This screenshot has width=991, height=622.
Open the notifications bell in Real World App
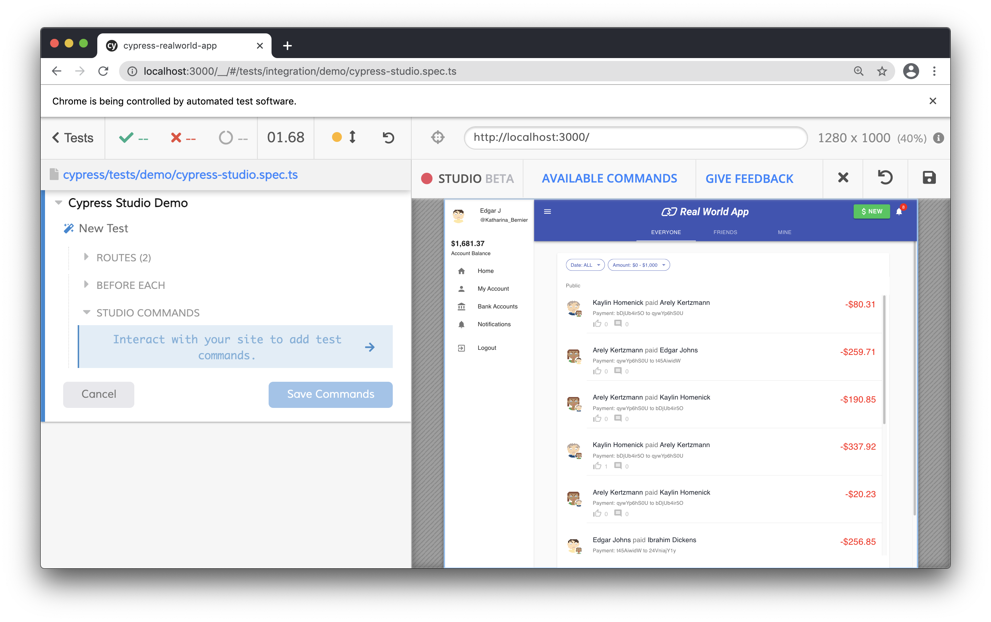[899, 212]
